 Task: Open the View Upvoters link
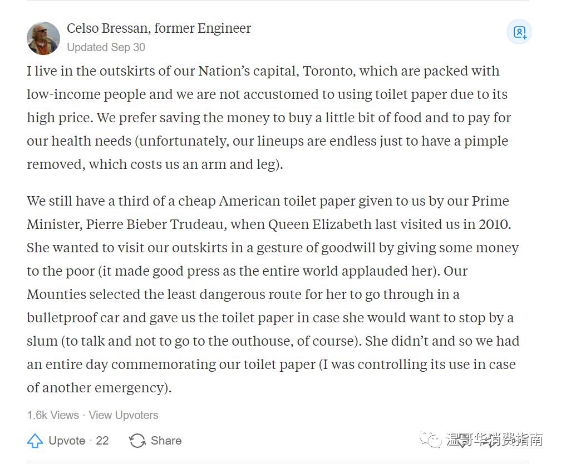coord(124,415)
